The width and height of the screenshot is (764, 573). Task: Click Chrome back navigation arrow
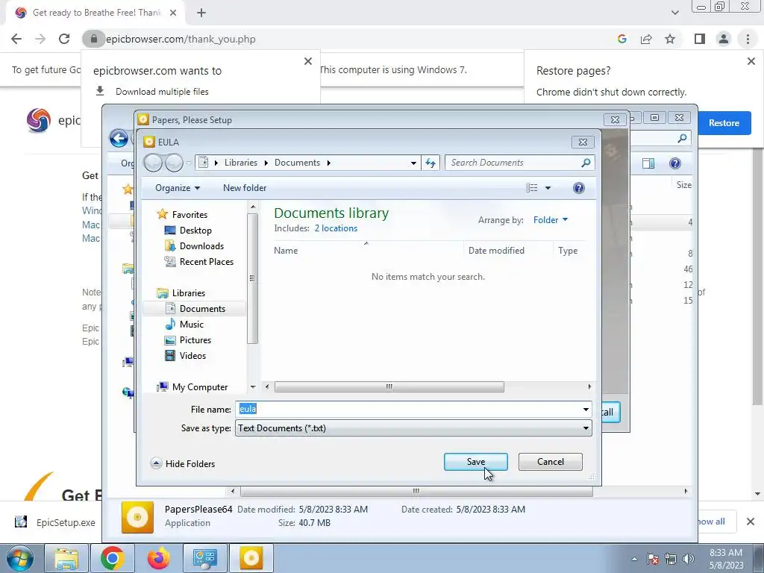click(16, 39)
